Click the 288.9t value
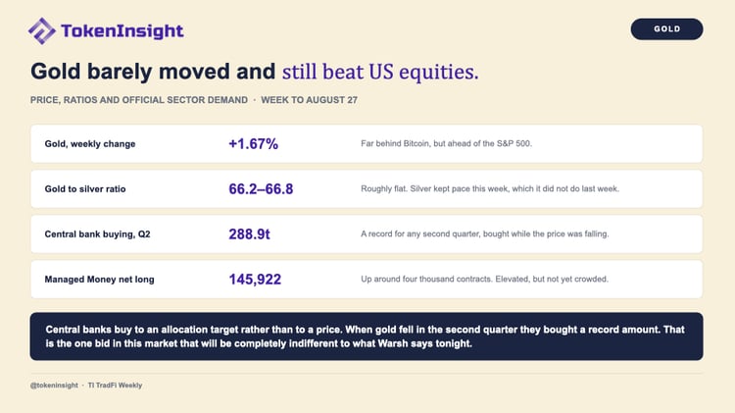The height and width of the screenshot is (413, 735). tap(249, 234)
